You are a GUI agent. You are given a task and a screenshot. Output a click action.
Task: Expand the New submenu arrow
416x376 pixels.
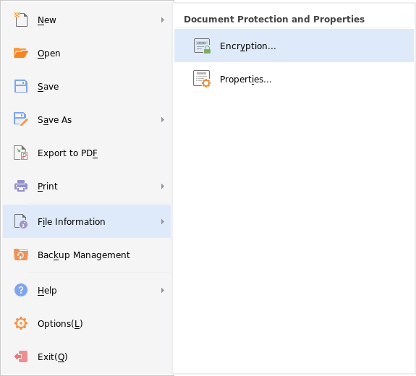[x=163, y=20]
